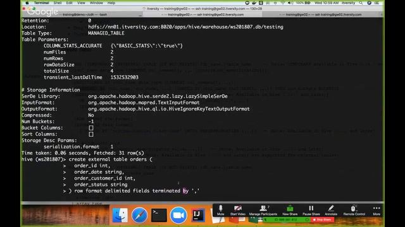Click the 'order_customer_id int,' line
The height and width of the screenshot is (227, 405).
(104, 178)
